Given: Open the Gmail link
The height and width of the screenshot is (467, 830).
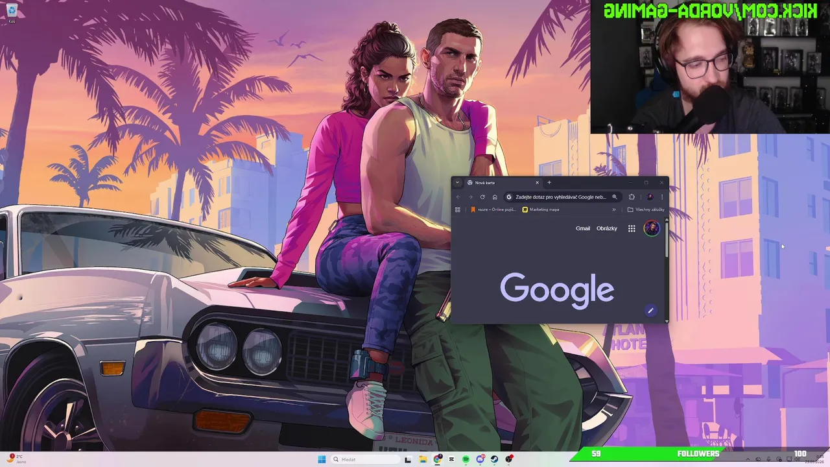Looking at the screenshot, I should (583, 228).
